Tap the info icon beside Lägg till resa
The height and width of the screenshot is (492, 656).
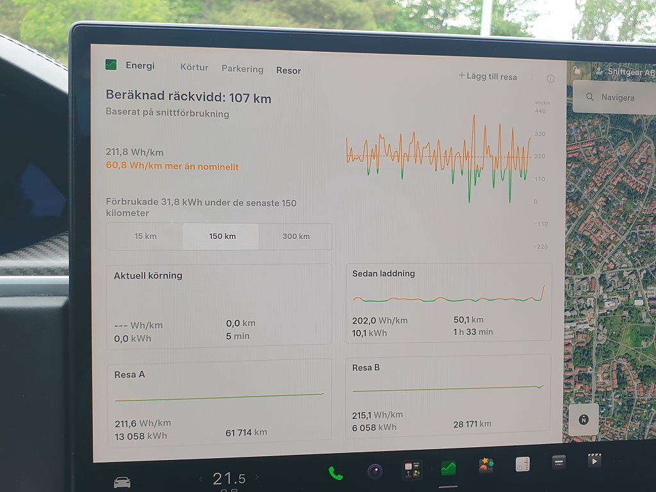550,79
